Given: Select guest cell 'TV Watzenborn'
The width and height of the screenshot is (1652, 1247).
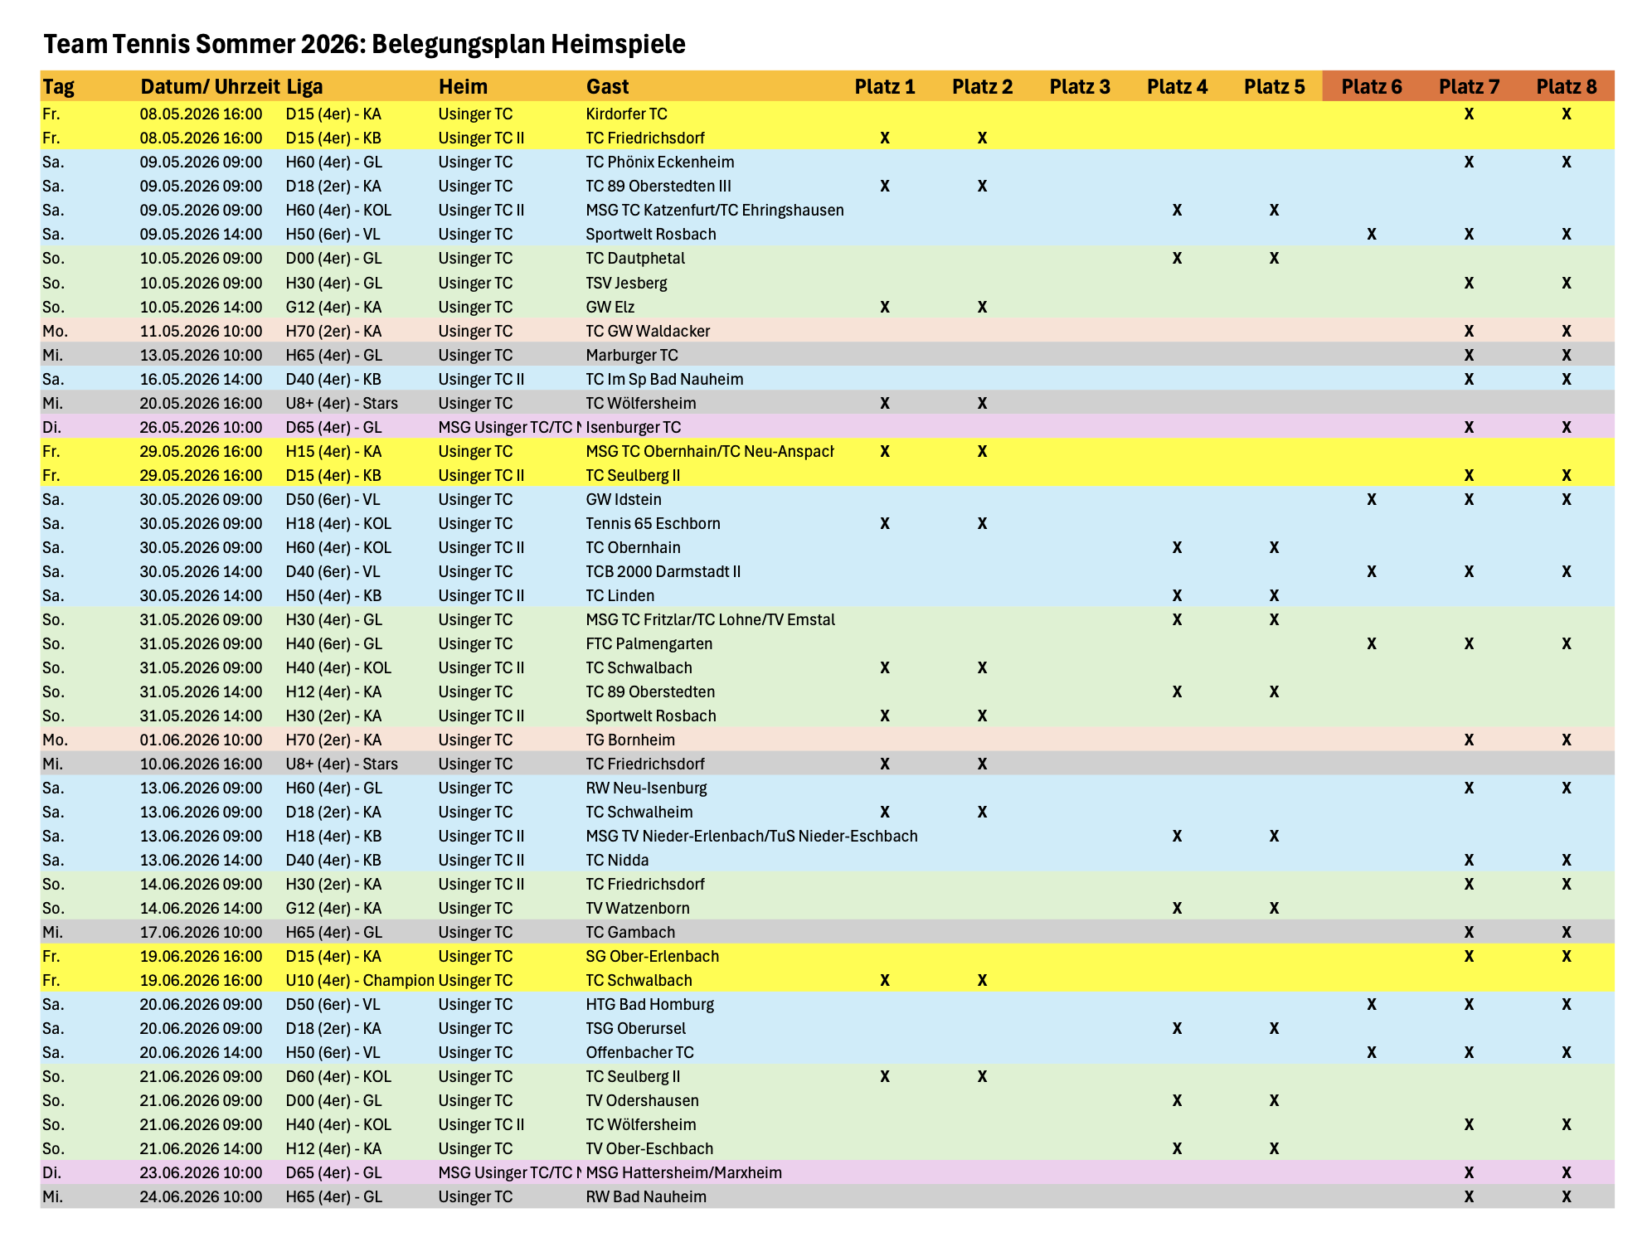Looking at the screenshot, I should click(x=638, y=908).
